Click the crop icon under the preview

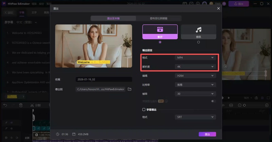click(x=262, y=98)
